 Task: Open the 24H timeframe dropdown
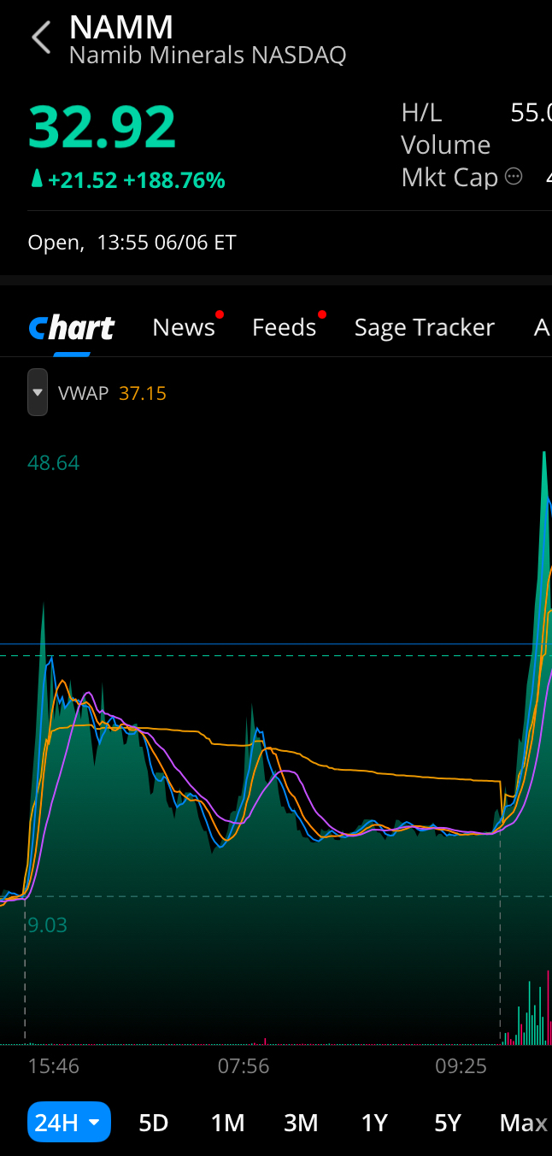(x=69, y=1122)
